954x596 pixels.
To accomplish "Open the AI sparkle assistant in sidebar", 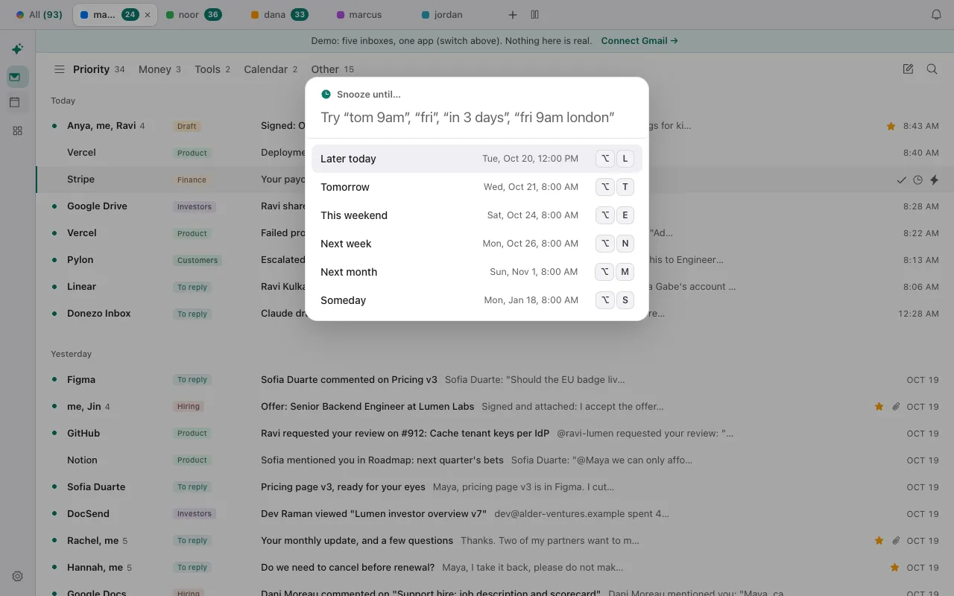I will [x=17, y=49].
